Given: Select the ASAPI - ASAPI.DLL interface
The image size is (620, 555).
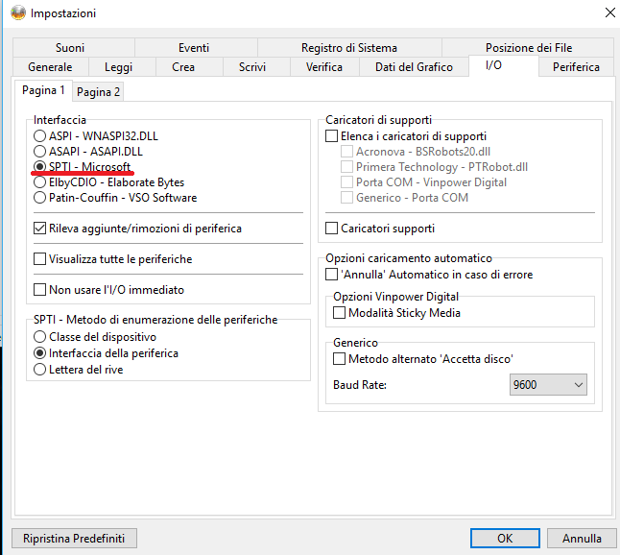Looking at the screenshot, I should (x=88, y=152).
